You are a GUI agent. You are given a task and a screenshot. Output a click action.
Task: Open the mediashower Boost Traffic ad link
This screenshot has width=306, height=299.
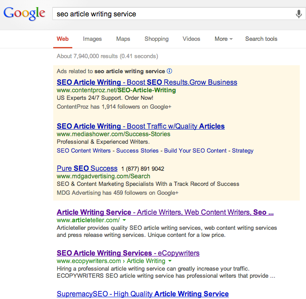click(x=141, y=126)
